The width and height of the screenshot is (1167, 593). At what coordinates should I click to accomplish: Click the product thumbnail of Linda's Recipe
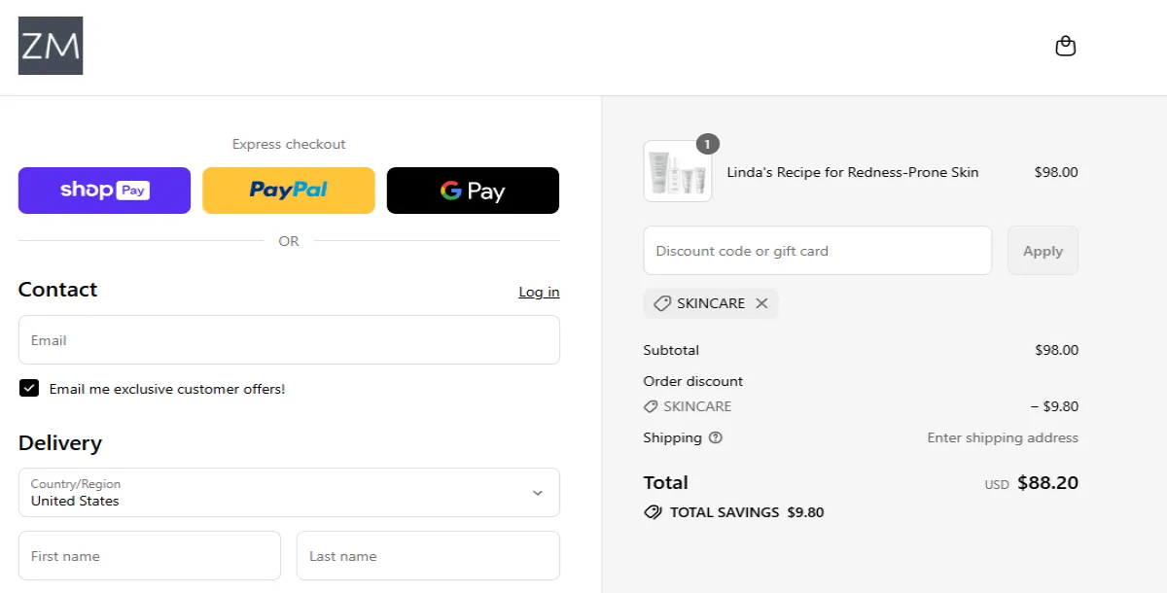coord(678,172)
